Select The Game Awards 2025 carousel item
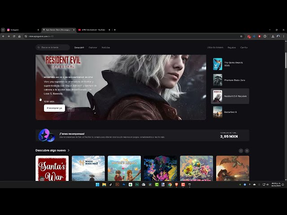 [230, 64]
